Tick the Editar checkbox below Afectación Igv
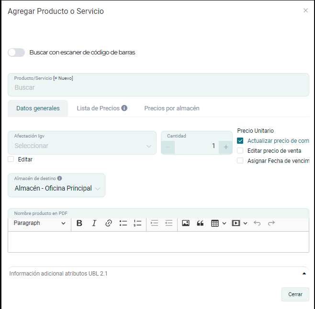The width and height of the screenshot is (315, 309). point(11,159)
